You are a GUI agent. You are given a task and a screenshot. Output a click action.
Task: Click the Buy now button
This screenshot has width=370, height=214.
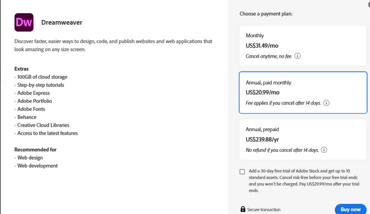[350, 209]
